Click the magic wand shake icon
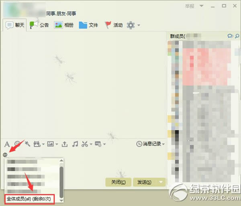241x206 pixels. [x=27, y=144]
